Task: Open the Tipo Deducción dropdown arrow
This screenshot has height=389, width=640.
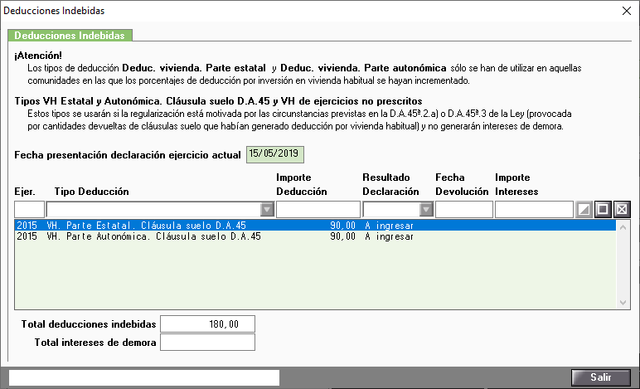Action: (x=267, y=209)
